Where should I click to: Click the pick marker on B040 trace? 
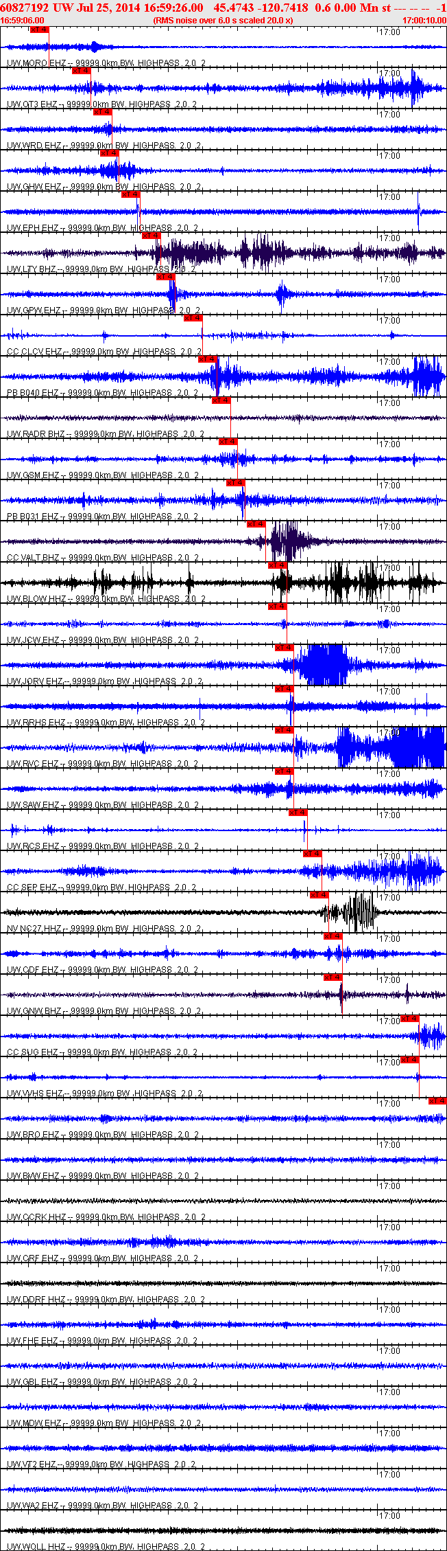pos(207,359)
